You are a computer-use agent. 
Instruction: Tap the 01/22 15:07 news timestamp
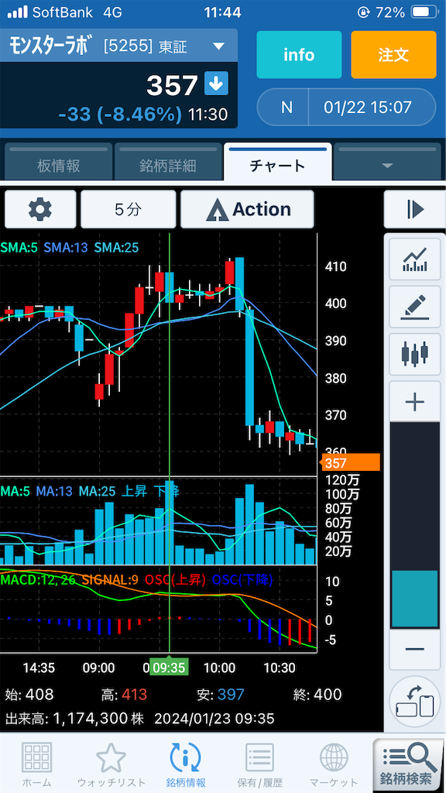(368, 107)
